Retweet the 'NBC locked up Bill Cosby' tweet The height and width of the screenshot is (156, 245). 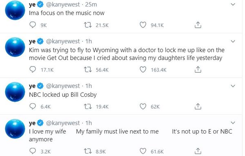[x=88, y=107]
